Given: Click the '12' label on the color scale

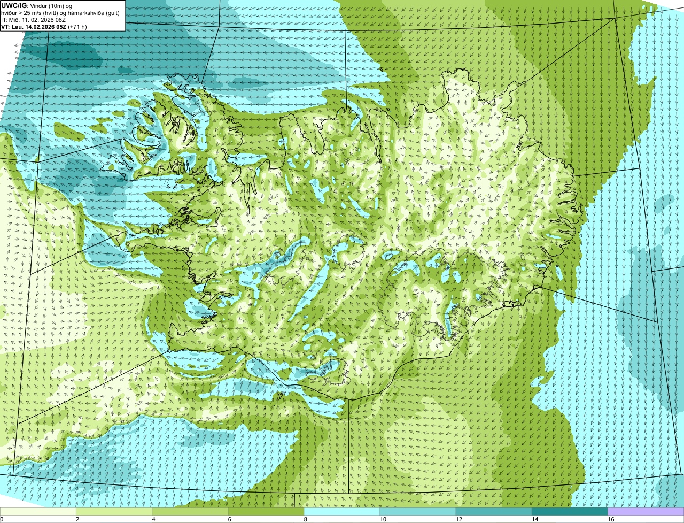Looking at the screenshot, I should click(458, 519).
